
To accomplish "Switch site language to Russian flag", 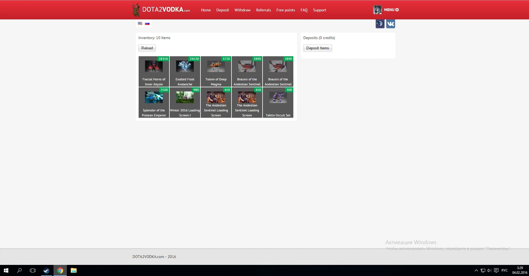I will pyautogui.click(x=147, y=24).
